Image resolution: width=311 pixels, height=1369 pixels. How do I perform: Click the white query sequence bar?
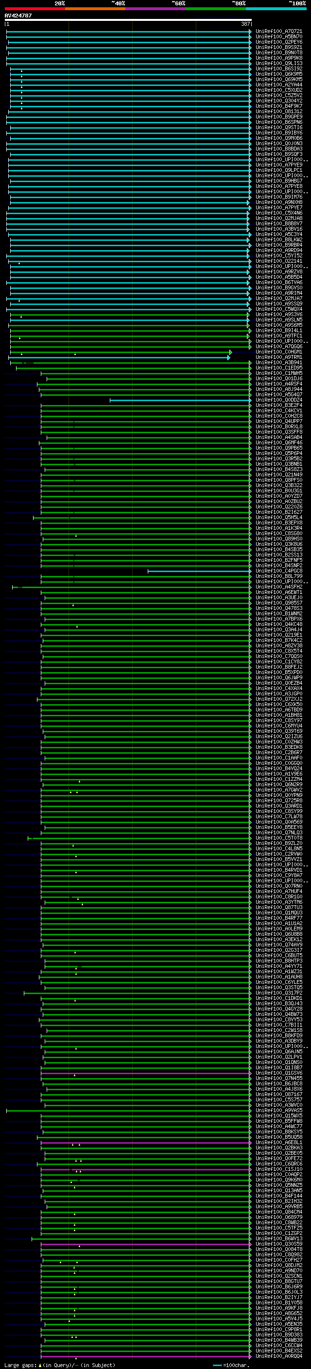click(x=128, y=20)
